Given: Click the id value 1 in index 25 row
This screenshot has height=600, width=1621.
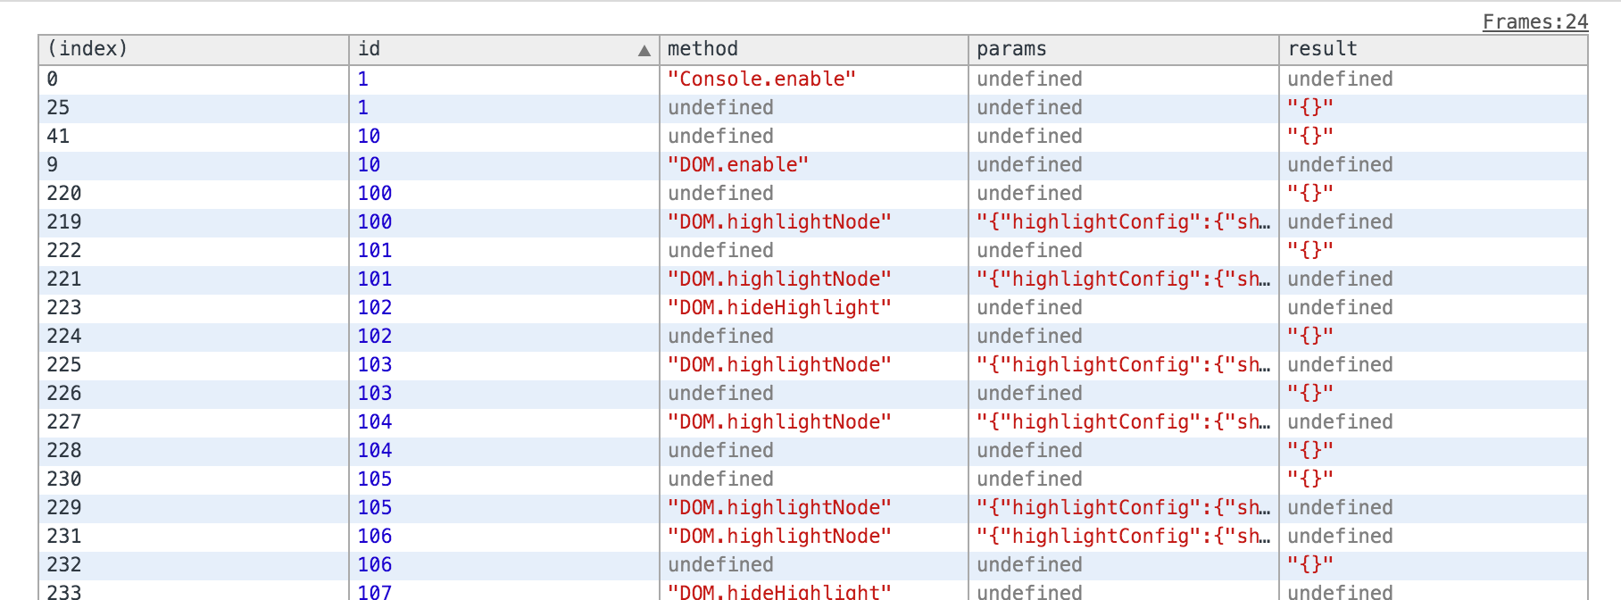Looking at the screenshot, I should (363, 108).
